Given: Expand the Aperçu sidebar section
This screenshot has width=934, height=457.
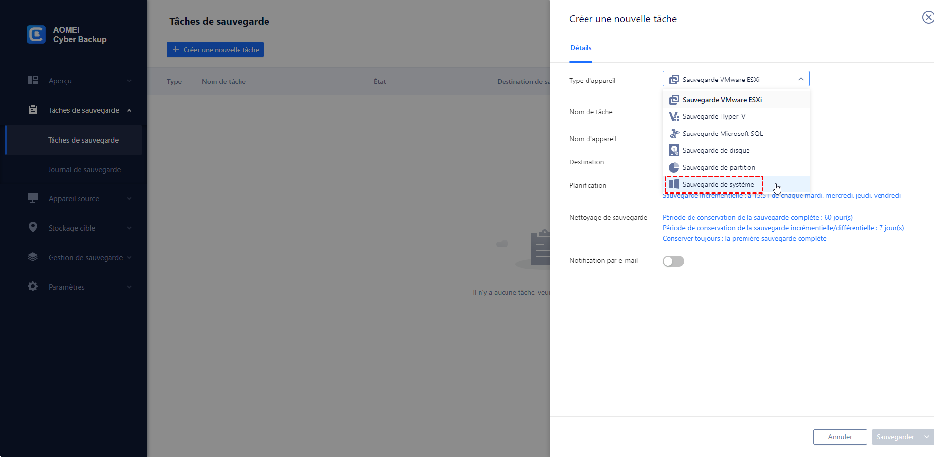Looking at the screenshot, I should [129, 81].
